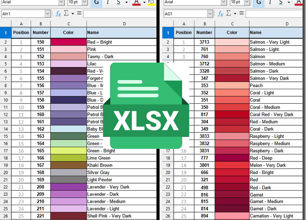Image resolution: width=306 pixels, height=220 pixels.
Task: Toggle underline in right spreadsheet toolbar
Action: (x=281, y=3)
